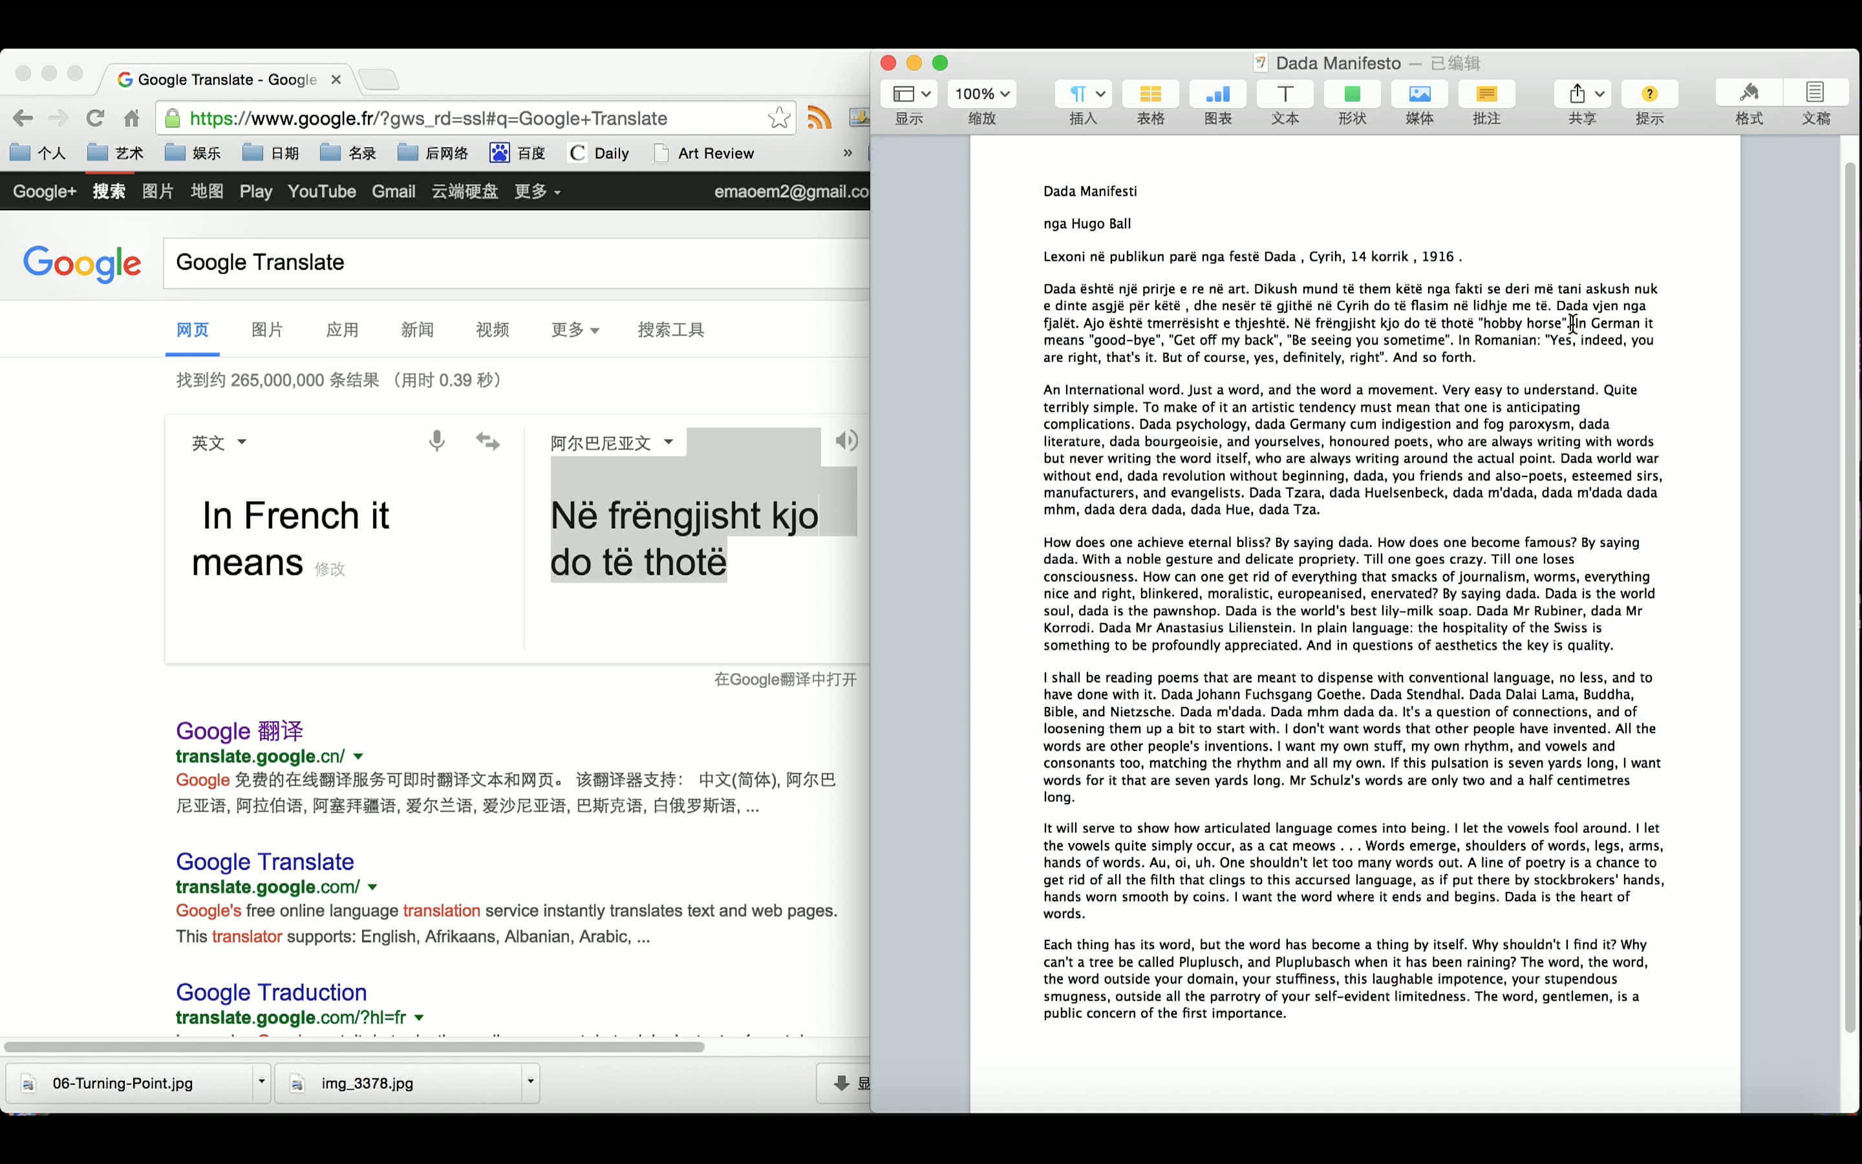Open the Media picker icon

tap(1419, 94)
